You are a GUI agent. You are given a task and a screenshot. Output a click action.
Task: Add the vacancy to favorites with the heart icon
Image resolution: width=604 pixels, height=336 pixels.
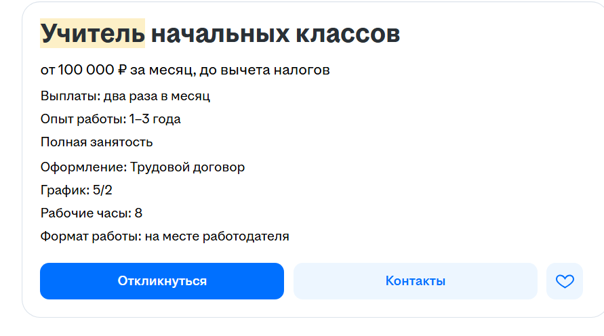[564, 281]
